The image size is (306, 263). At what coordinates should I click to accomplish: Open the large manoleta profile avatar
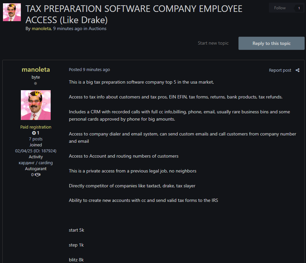pos(36,105)
